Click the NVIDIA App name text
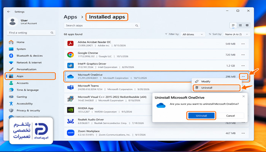The height and width of the screenshot is (152, 266). (85, 108)
